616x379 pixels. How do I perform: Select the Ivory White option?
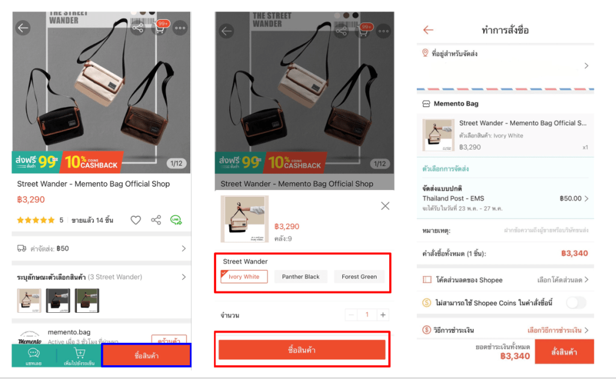tap(244, 277)
